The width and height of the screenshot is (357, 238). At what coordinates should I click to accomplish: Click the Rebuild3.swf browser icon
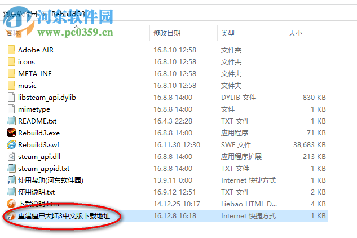tap(11, 144)
